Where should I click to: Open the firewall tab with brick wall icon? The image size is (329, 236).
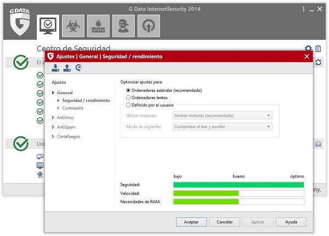click(98, 26)
